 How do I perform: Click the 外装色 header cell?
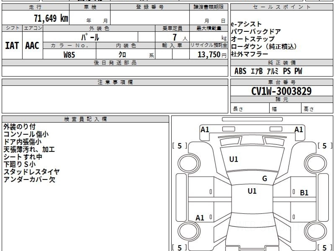[x=99, y=28]
